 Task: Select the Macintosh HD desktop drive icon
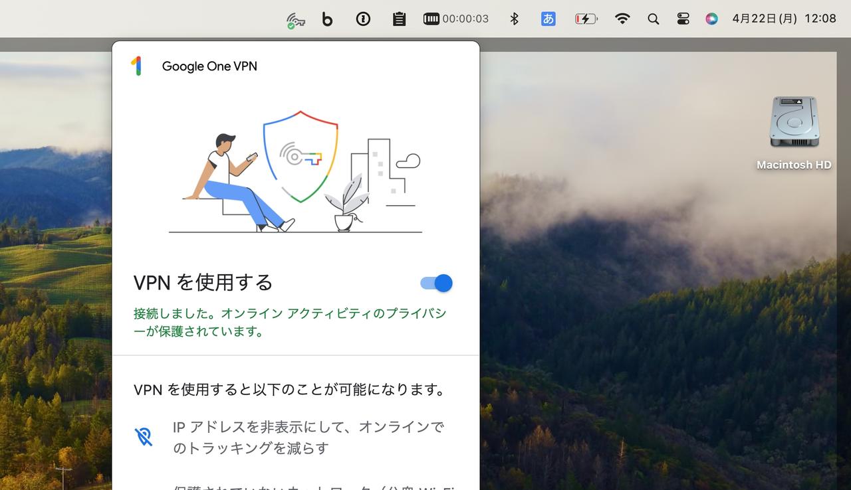(794, 123)
